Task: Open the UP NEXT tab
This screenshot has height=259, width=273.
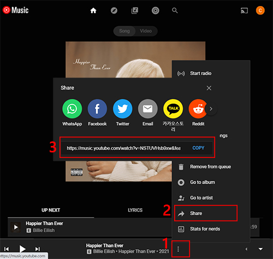Action: pyautogui.click(x=51, y=210)
